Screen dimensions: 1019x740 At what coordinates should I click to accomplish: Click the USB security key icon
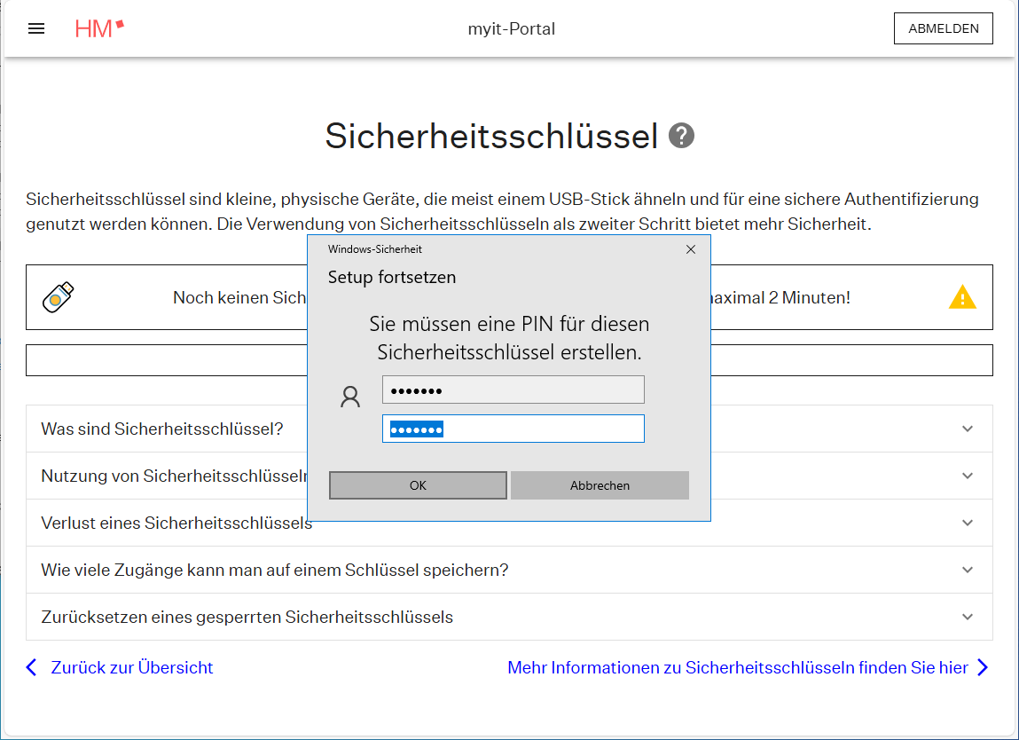59,297
